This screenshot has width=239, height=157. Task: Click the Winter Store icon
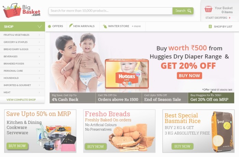[105, 26]
